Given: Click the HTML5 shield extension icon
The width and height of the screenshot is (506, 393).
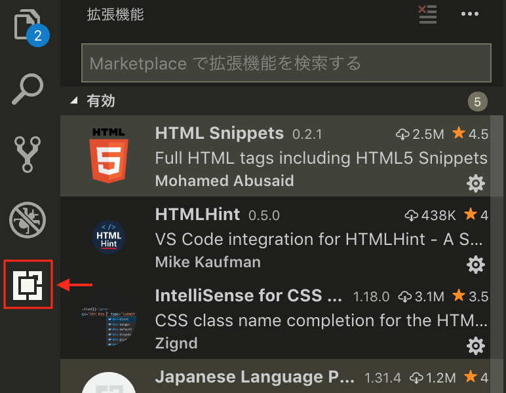Looking at the screenshot, I should 109,156.
